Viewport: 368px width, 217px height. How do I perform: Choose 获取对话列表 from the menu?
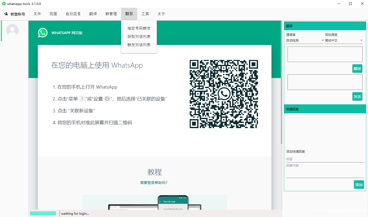(x=139, y=37)
